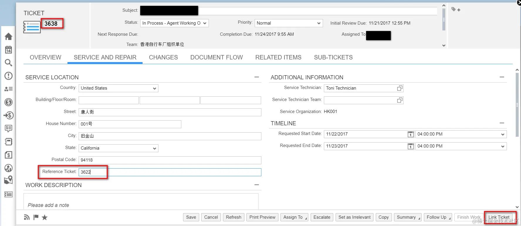Open the dollar speech bubble icon
This screenshot has width=521, height=226.
click(x=9, y=128)
